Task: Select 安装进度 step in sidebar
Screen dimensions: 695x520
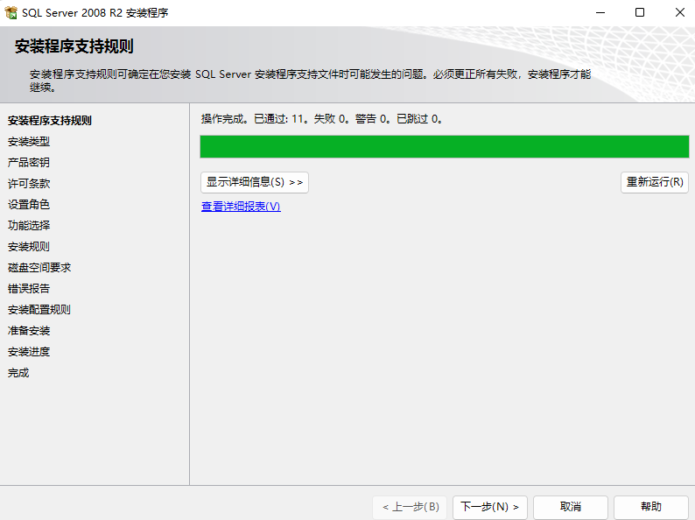Action: pos(29,352)
